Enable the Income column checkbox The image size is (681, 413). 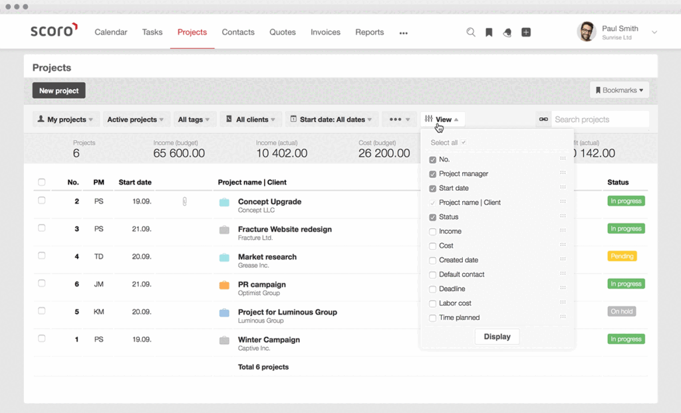[x=432, y=232]
